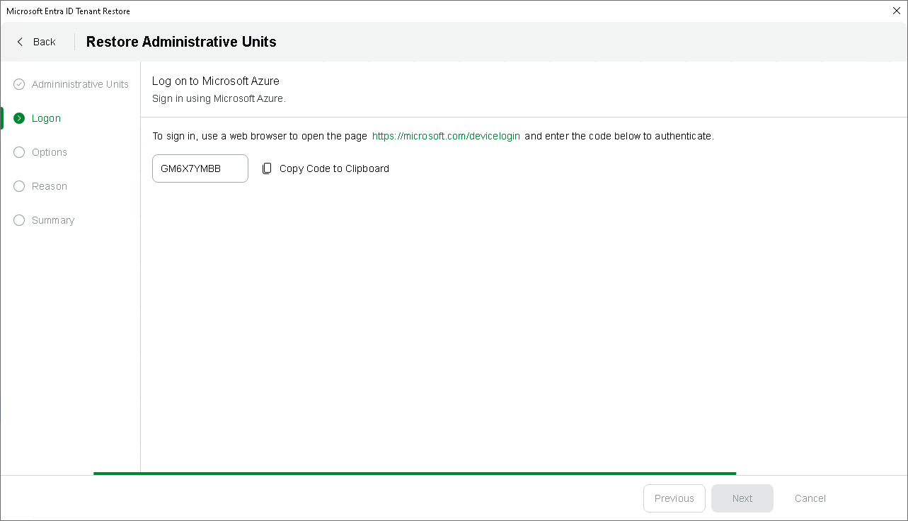Click the clipboard copy icon

[x=267, y=168]
